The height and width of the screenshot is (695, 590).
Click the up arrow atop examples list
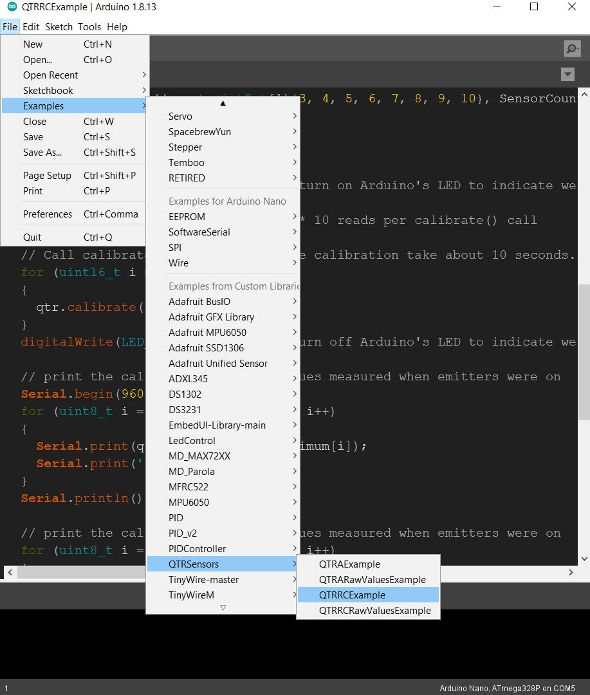coord(223,103)
